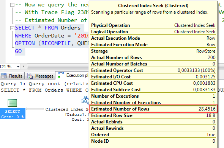This screenshot has width=224, height=148.
Task: Click the Execution plan tab icon
Action: tap(61, 75)
